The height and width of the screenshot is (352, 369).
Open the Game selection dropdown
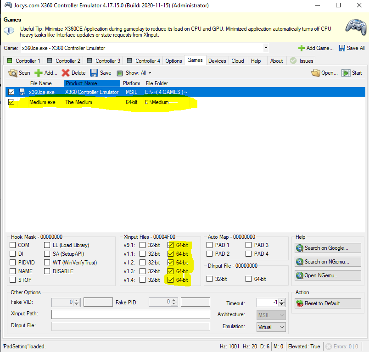pos(266,48)
